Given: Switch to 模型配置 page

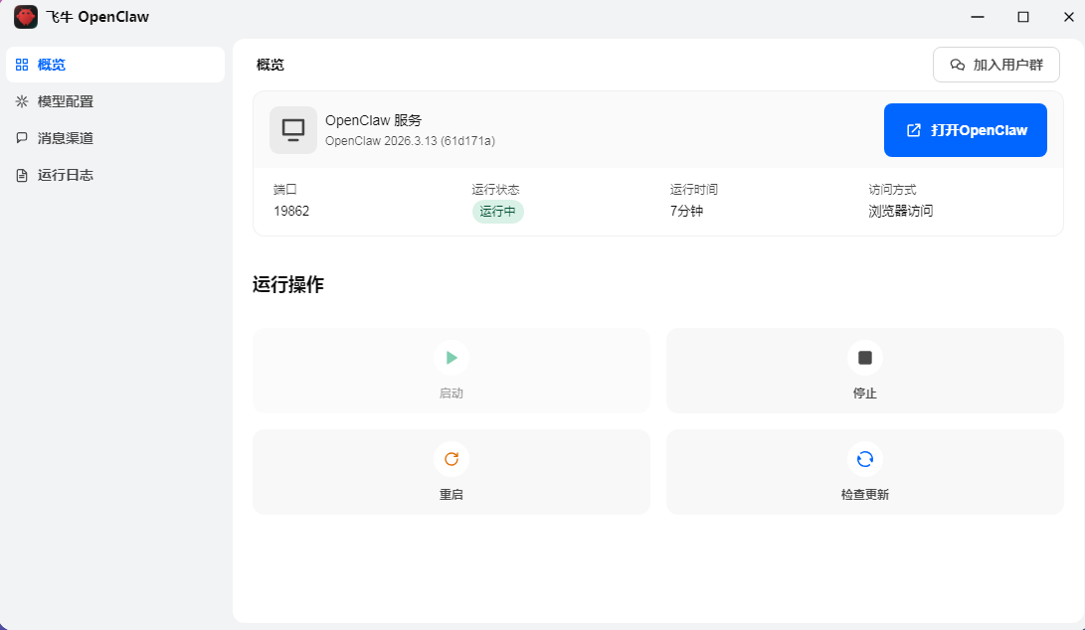Looking at the screenshot, I should click(115, 101).
